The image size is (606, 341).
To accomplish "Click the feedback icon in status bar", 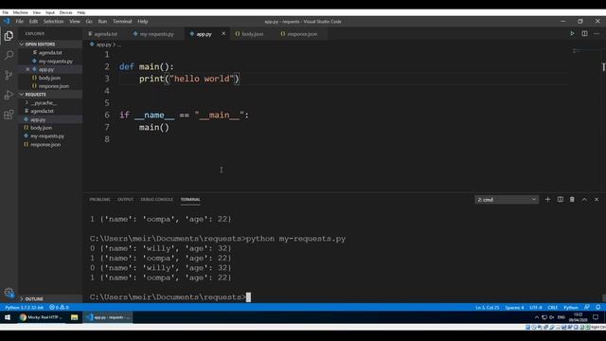I will tap(587, 307).
